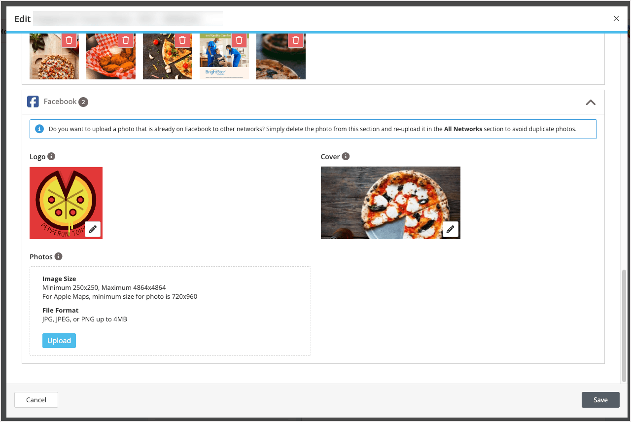Open the Photos info tooltip
The image size is (631, 422).
(58, 256)
